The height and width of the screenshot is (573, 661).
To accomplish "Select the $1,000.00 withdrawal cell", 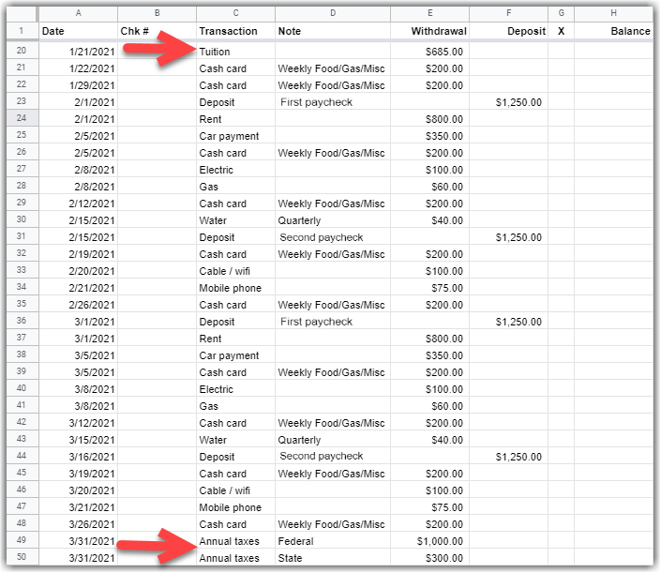I will click(x=430, y=541).
